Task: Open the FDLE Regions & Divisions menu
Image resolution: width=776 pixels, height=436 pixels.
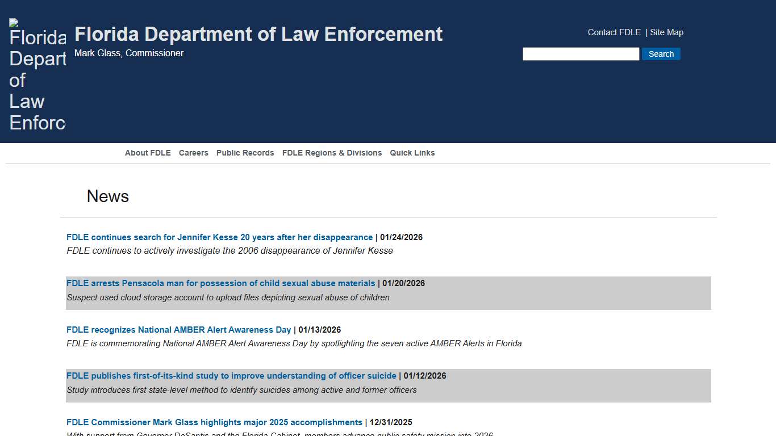Action: pos(332,153)
